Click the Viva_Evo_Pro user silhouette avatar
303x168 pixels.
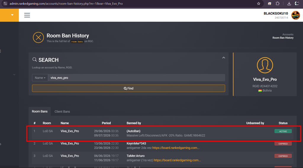tap(265, 65)
